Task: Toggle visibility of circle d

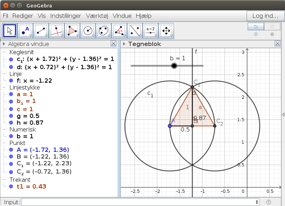Action: (11, 67)
